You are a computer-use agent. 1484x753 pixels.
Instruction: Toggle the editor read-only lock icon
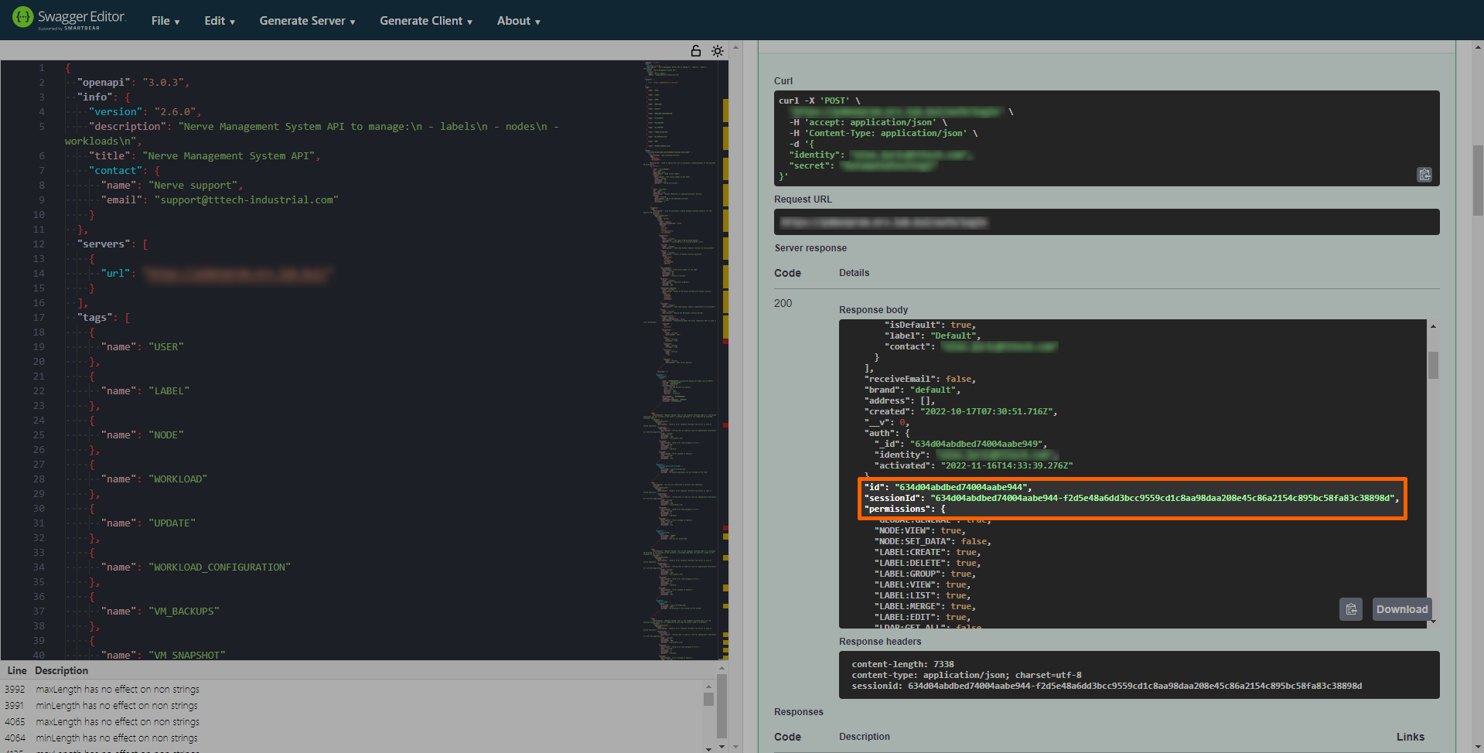click(695, 51)
